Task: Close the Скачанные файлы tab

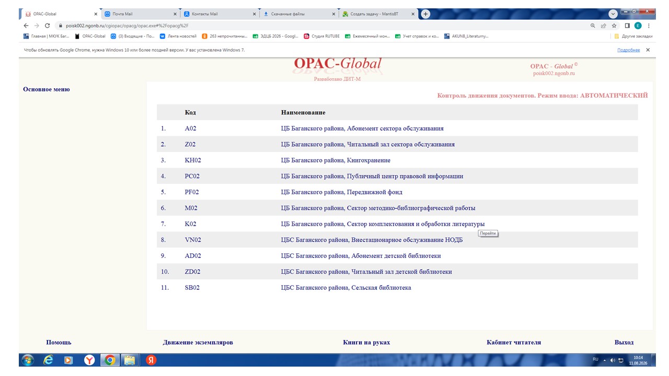Action: (x=333, y=14)
